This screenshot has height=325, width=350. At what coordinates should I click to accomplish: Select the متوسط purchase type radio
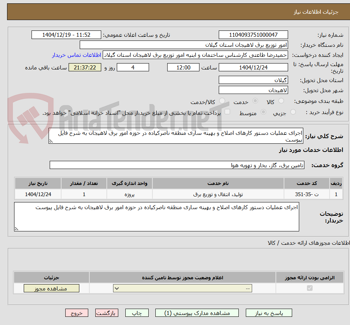coord(263,112)
